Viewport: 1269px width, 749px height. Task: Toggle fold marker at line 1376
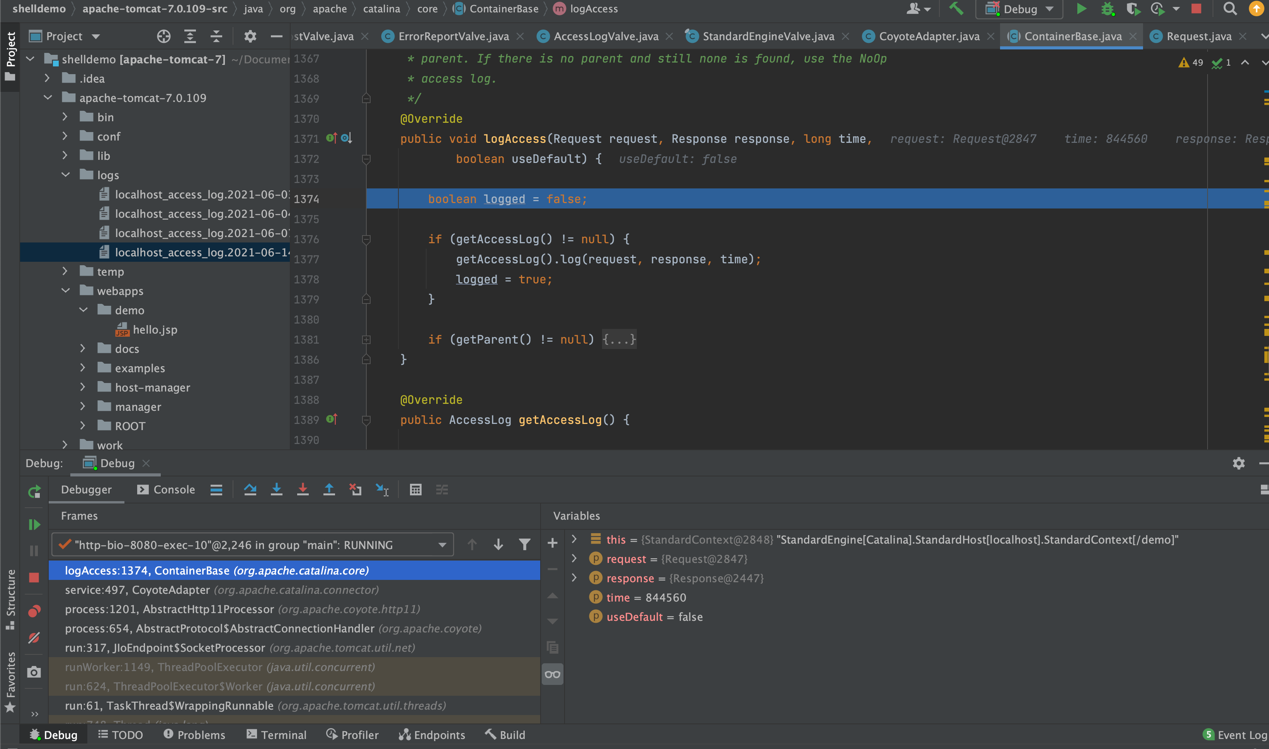click(366, 239)
